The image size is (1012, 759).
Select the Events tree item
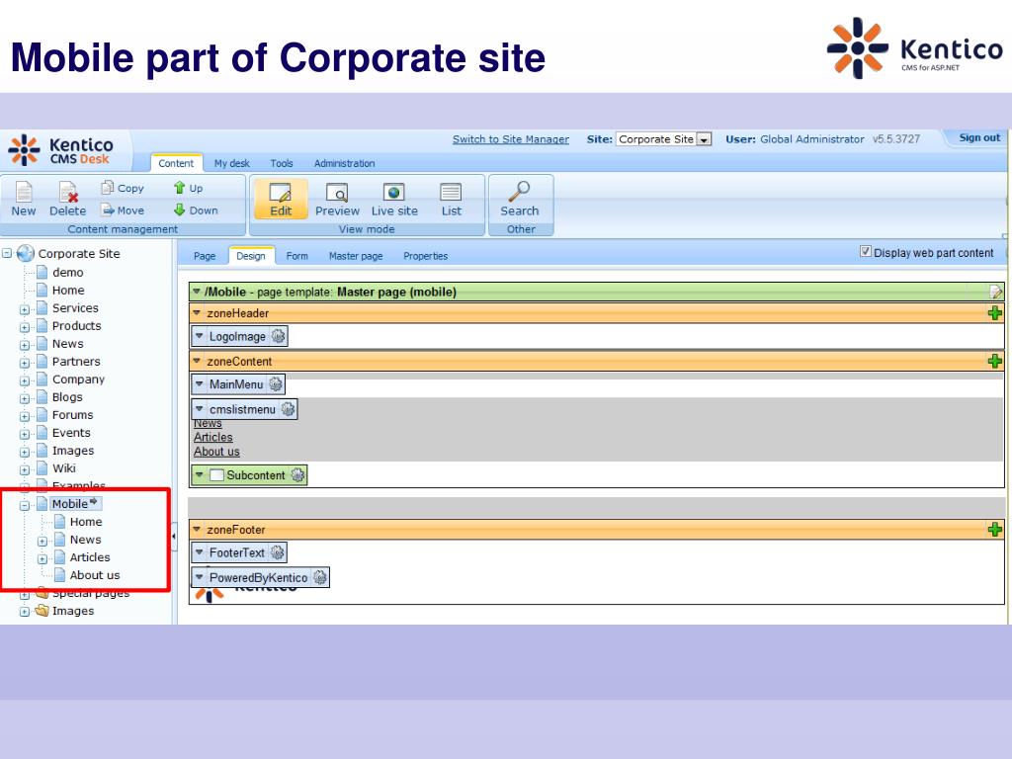(71, 433)
